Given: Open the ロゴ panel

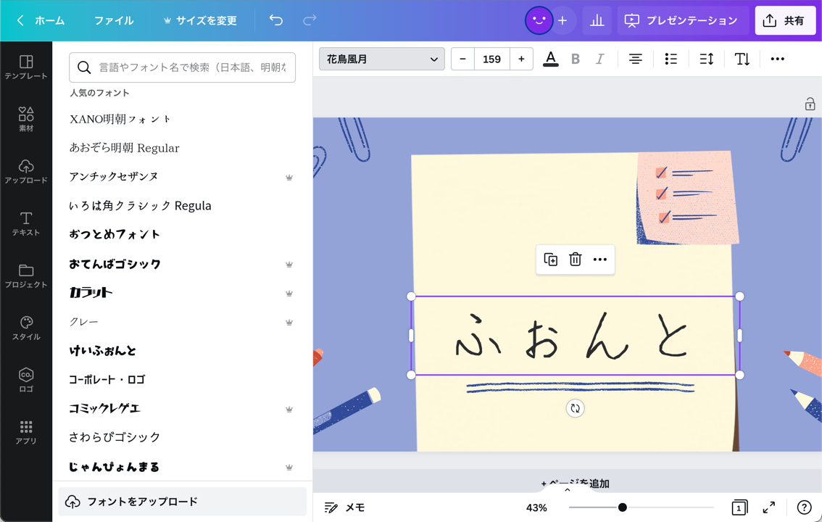Looking at the screenshot, I should [x=25, y=380].
